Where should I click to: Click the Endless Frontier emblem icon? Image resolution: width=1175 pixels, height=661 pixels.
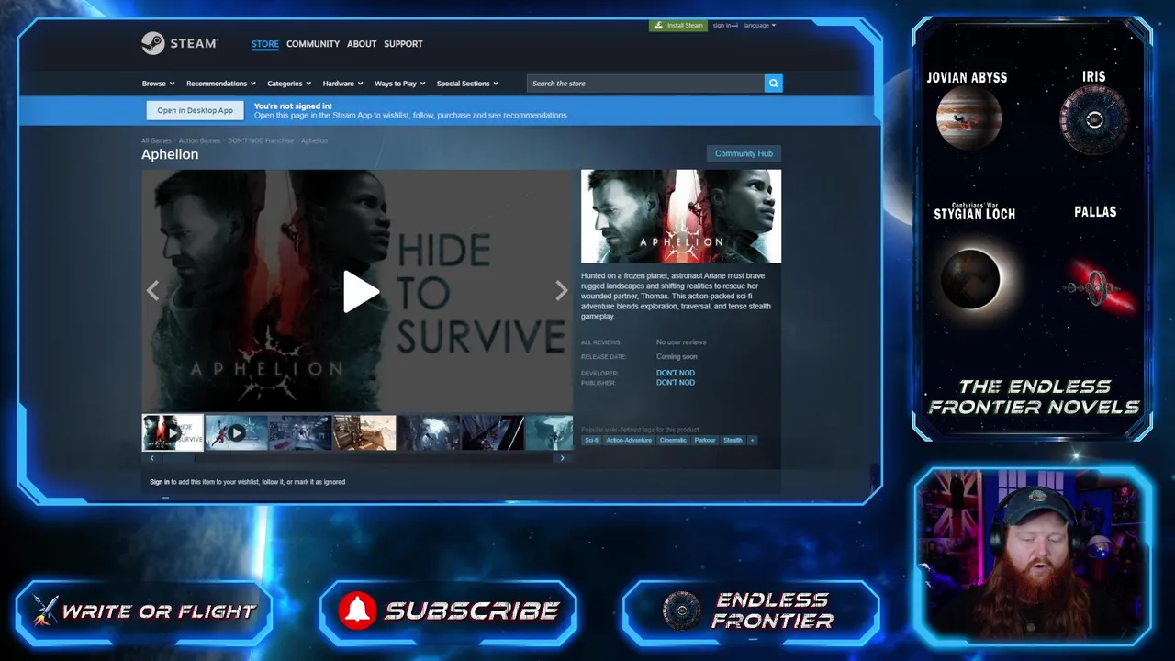(681, 611)
